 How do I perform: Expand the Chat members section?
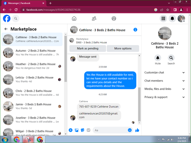point(165,81)
